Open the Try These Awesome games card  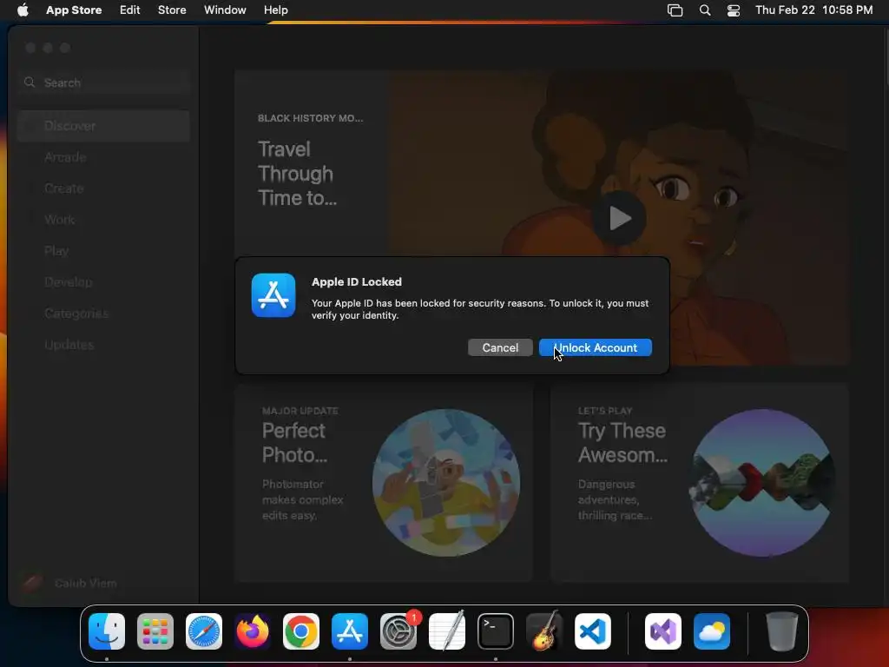coord(699,483)
